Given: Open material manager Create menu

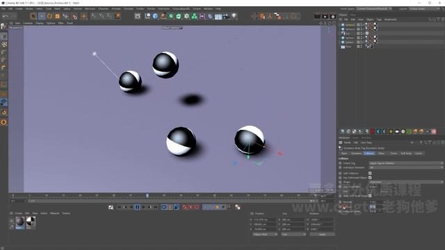Looking at the screenshot, I should point(19,213).
